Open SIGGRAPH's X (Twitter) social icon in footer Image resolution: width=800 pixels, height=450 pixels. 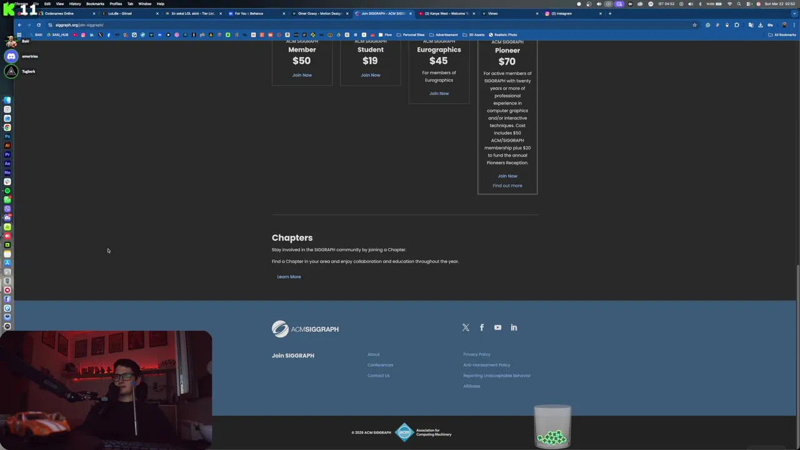point(466,327)
